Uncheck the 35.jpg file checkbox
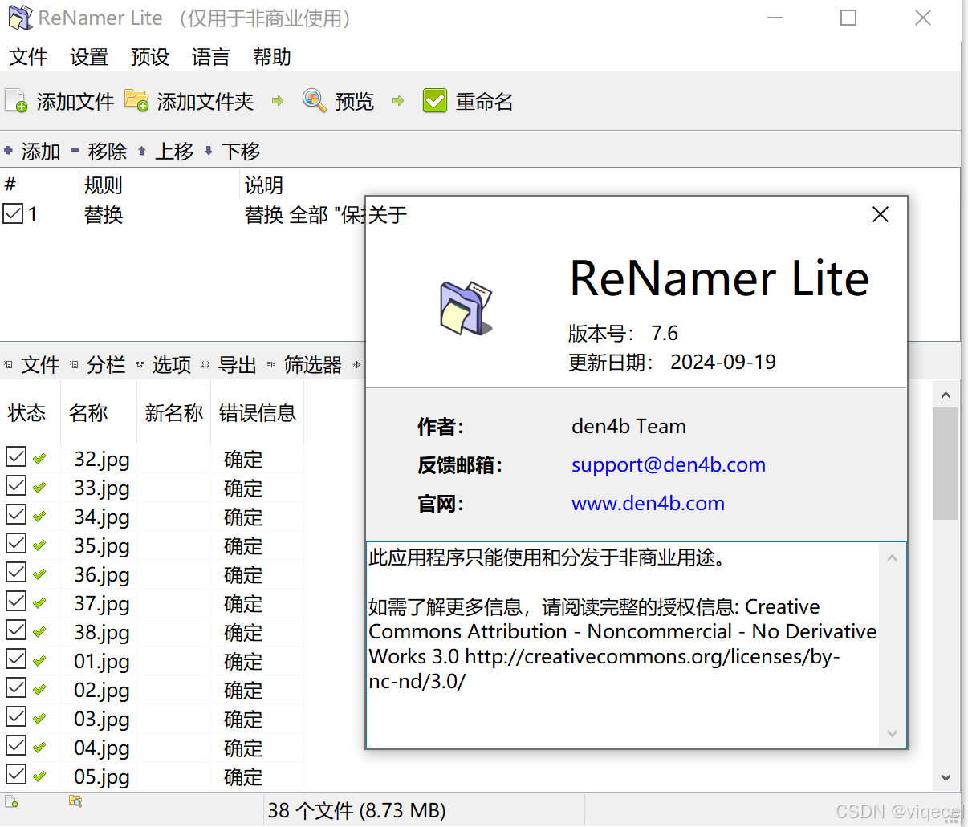Screen dimensions: 968x827 (x=16, y=544)
